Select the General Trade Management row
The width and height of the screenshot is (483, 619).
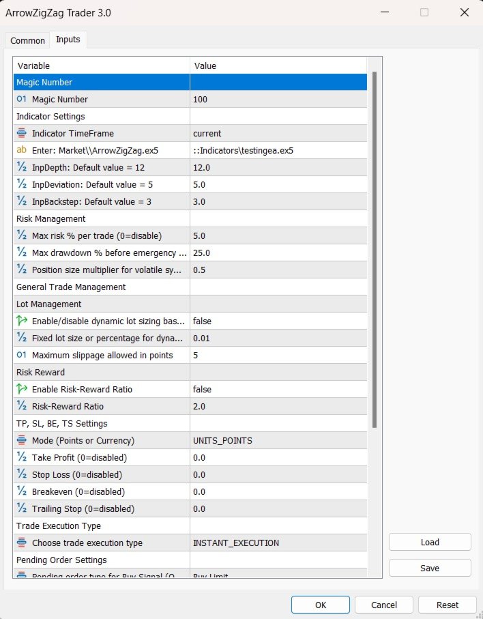point(190,287)
